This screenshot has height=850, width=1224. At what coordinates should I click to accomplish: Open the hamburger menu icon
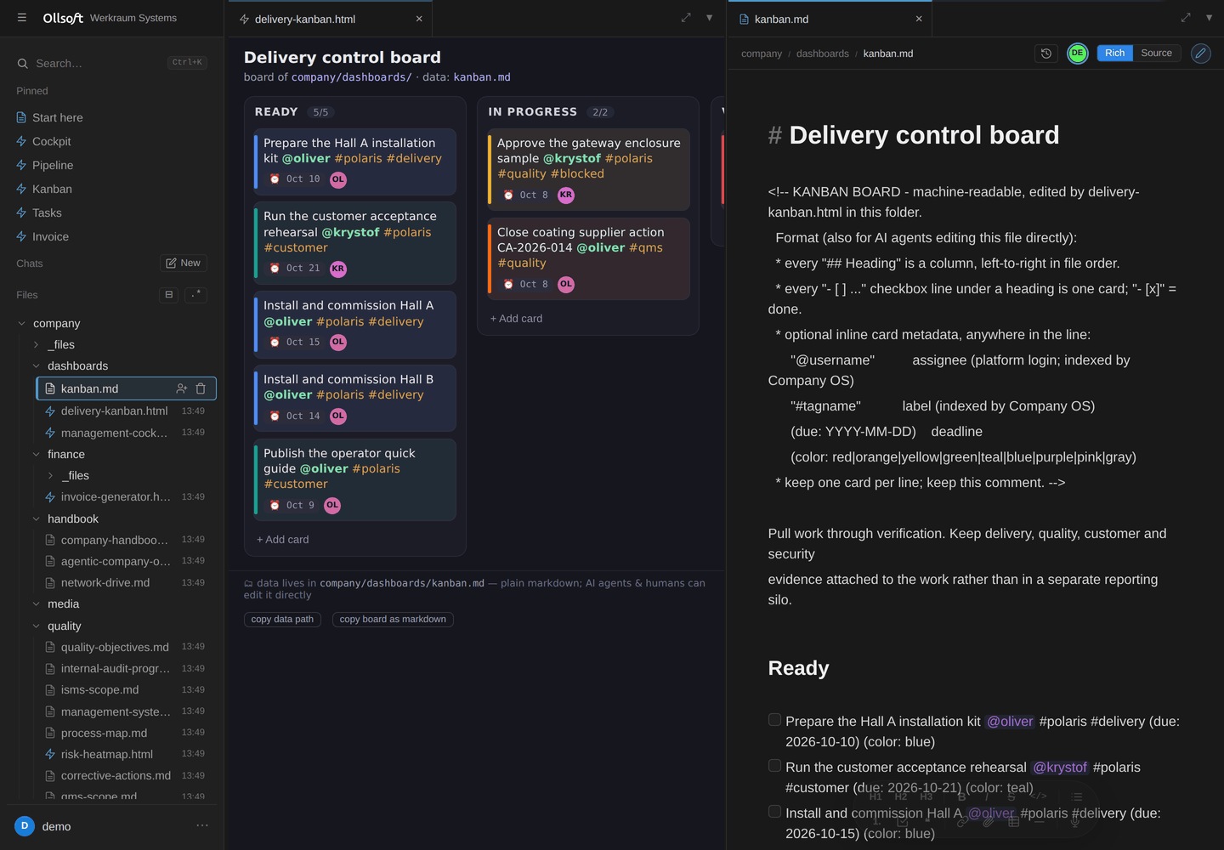click(x=22, y=18)
